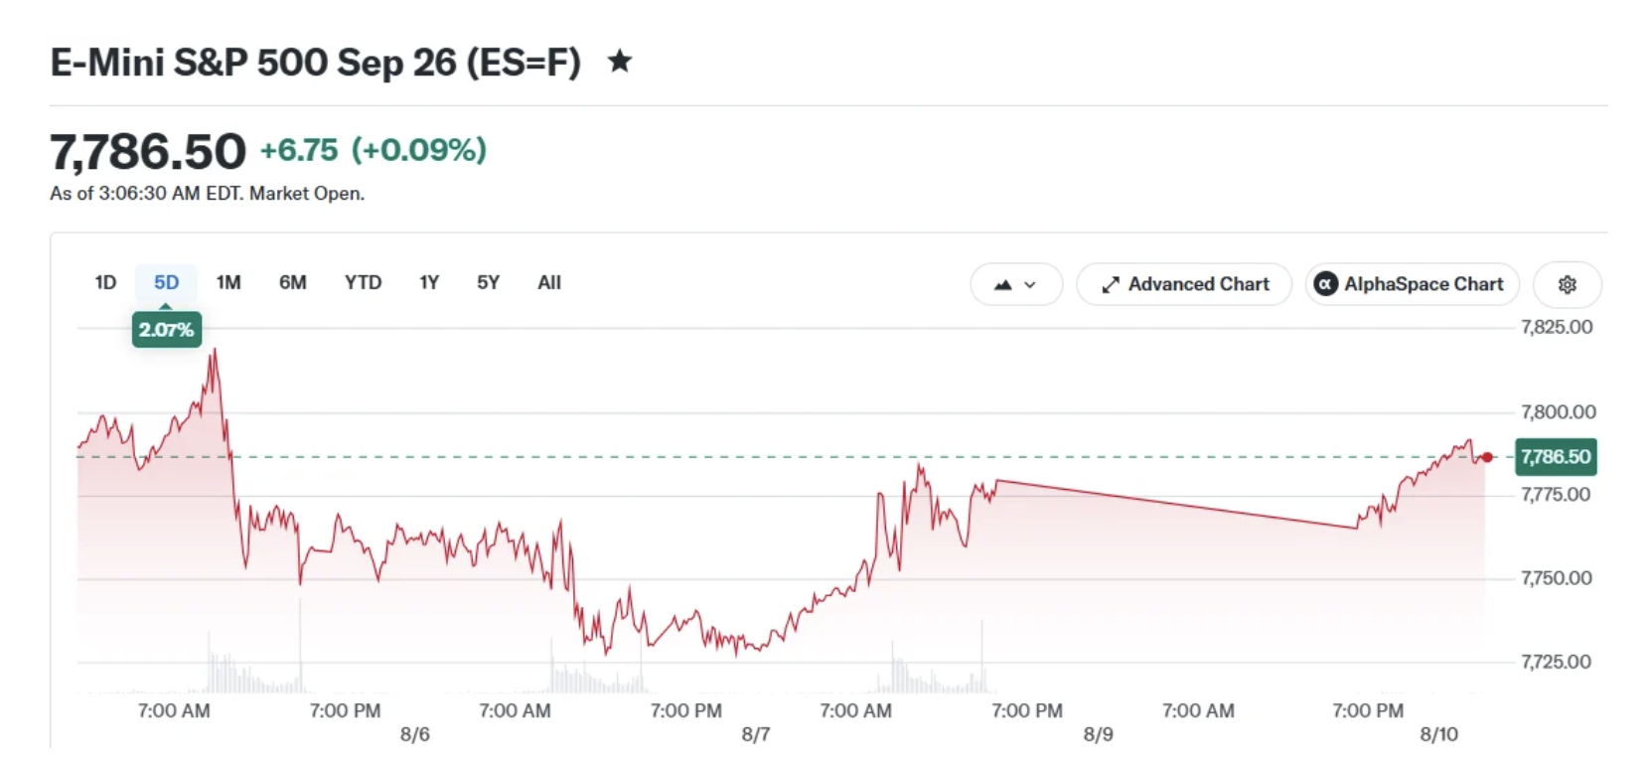Show the All time range
1647x771 pixels.
click(x=549, y=283)
